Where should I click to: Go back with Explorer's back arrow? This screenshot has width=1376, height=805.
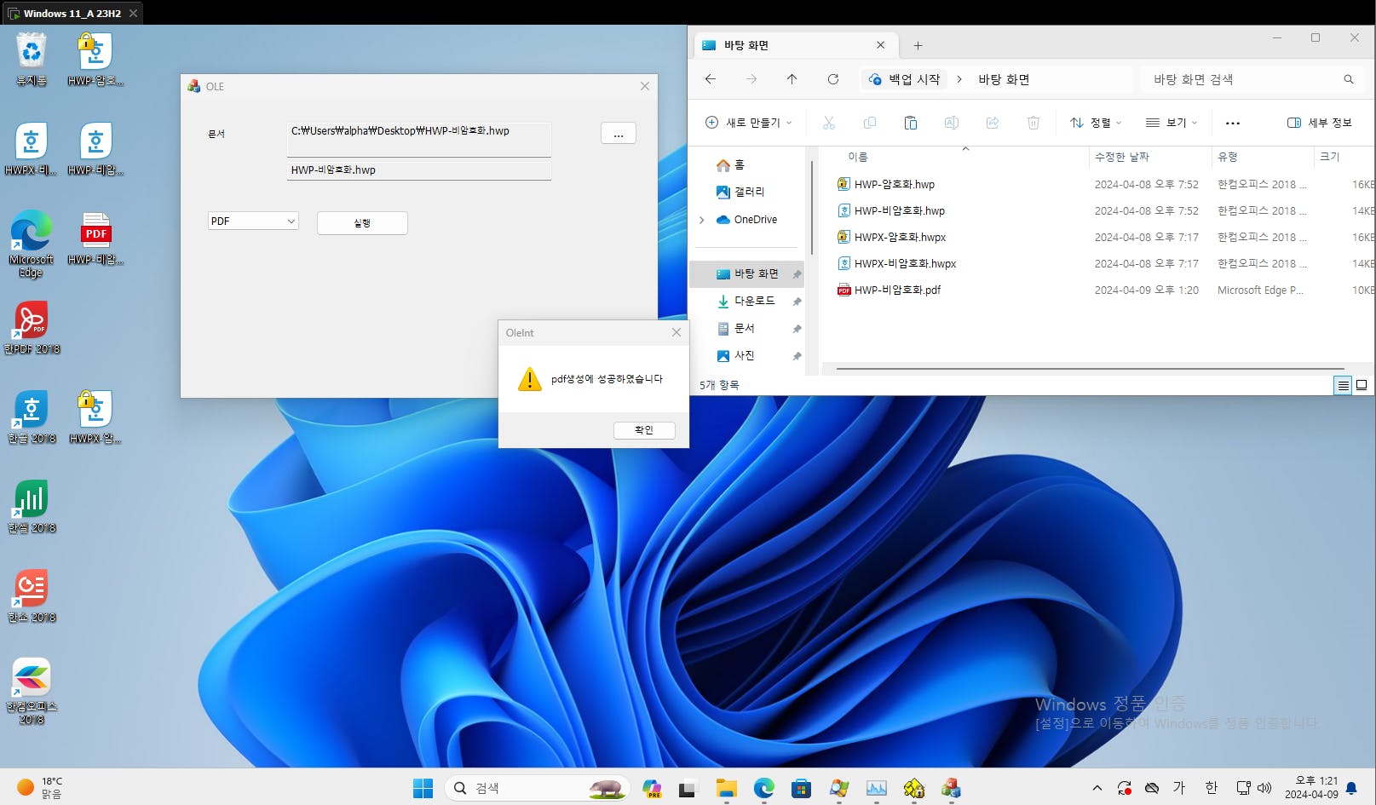[x=711, y=79]
